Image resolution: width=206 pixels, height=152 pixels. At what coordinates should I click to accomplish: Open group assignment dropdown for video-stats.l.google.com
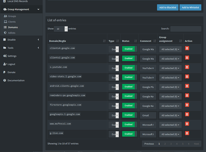(170, 78)
